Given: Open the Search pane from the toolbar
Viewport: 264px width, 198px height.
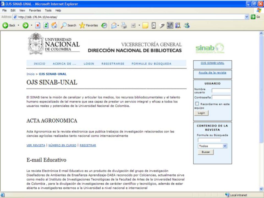Looking at the screenshot, I should click(x=68, y=25).
